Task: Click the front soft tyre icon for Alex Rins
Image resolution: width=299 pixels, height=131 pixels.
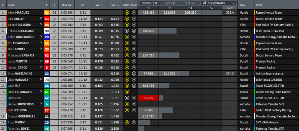Action: click(127, 98)
